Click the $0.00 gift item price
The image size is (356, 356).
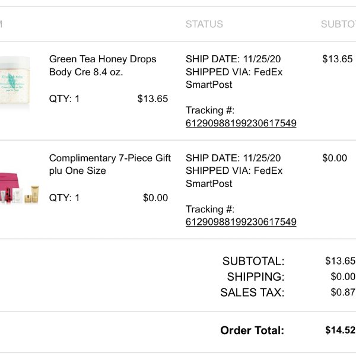pos(155,198)
